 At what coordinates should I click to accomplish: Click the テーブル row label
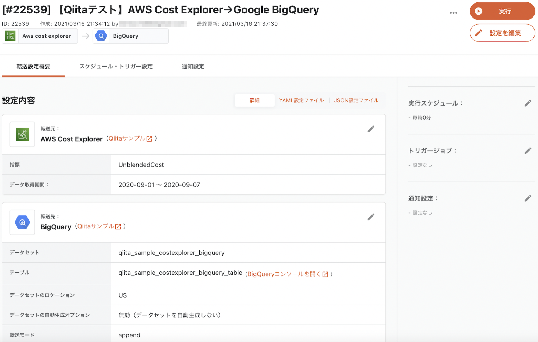click(20, 273)
